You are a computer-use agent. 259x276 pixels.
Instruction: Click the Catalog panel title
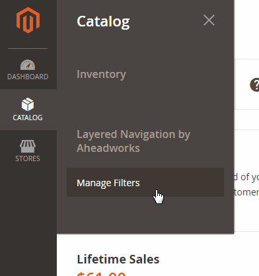tap(103, 22)
